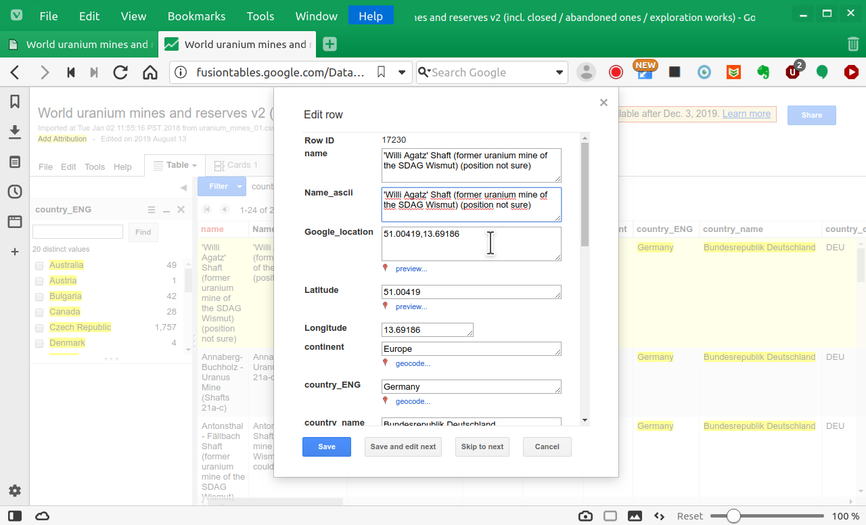Check the Australia filter checkbox

pos(39,265)
